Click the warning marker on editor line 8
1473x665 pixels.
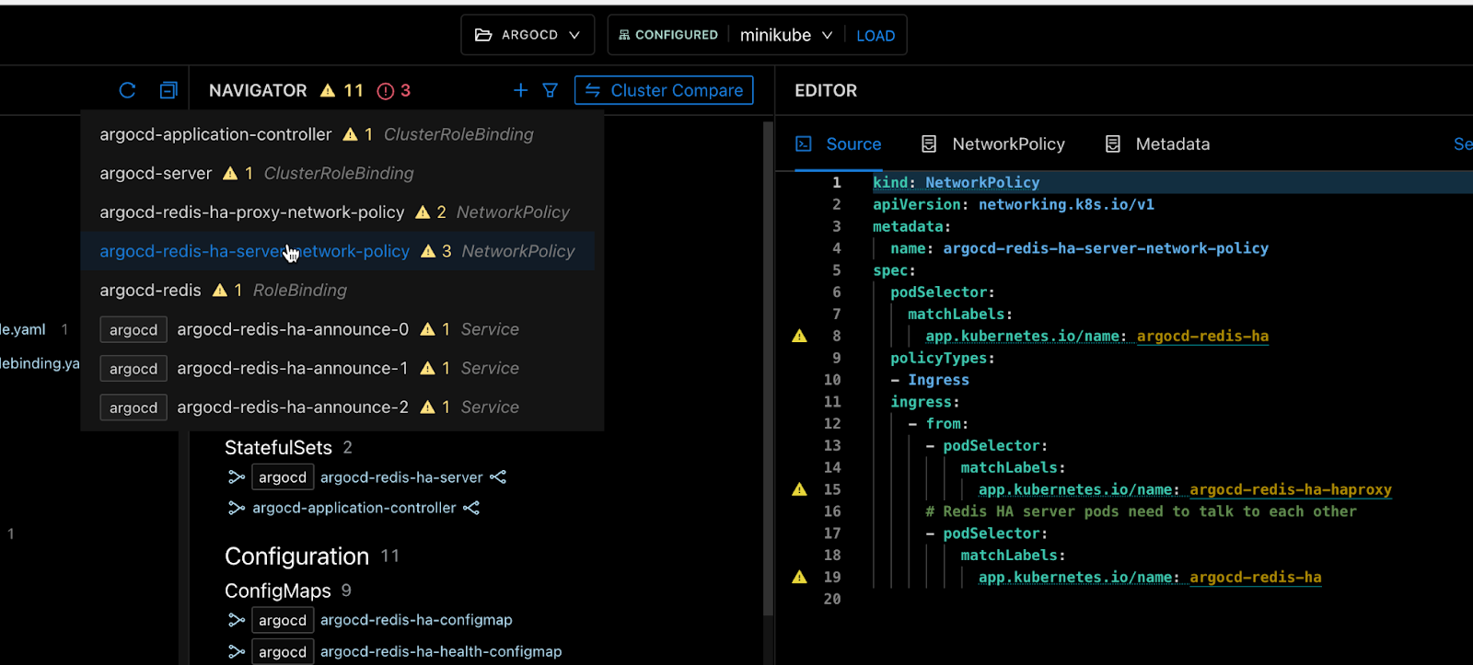[799, 336]
